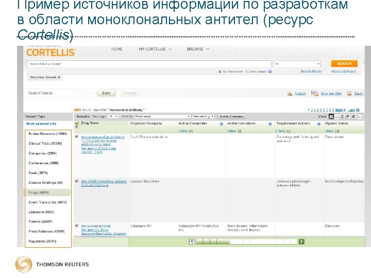
Task: Uncheck the anti-uPAR monoclonal antibody row
Action: pos(77,181)
